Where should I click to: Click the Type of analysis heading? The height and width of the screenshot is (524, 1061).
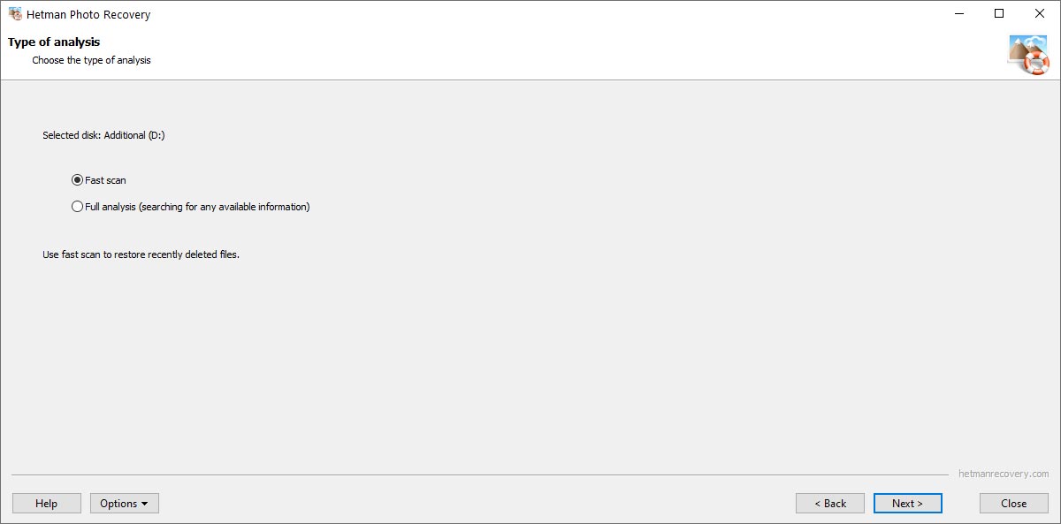[x=54, y=42]
